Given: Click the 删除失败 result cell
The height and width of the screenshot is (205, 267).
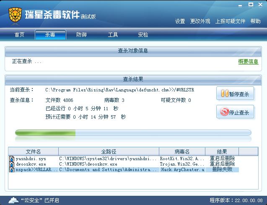Looking at the screenshot, I should click(x=222, y=170).
